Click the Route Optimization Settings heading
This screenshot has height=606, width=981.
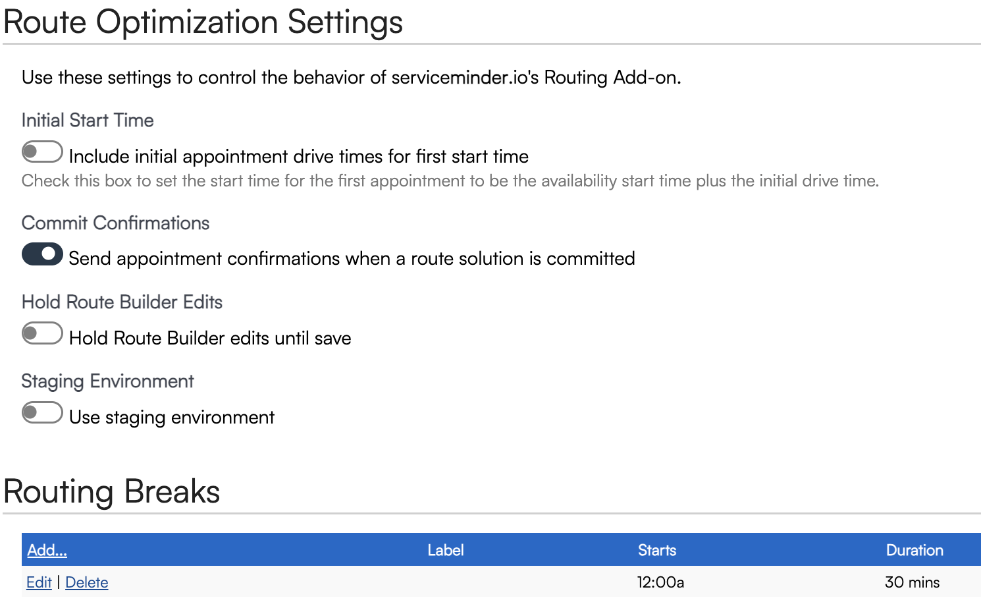click(203, 22)
